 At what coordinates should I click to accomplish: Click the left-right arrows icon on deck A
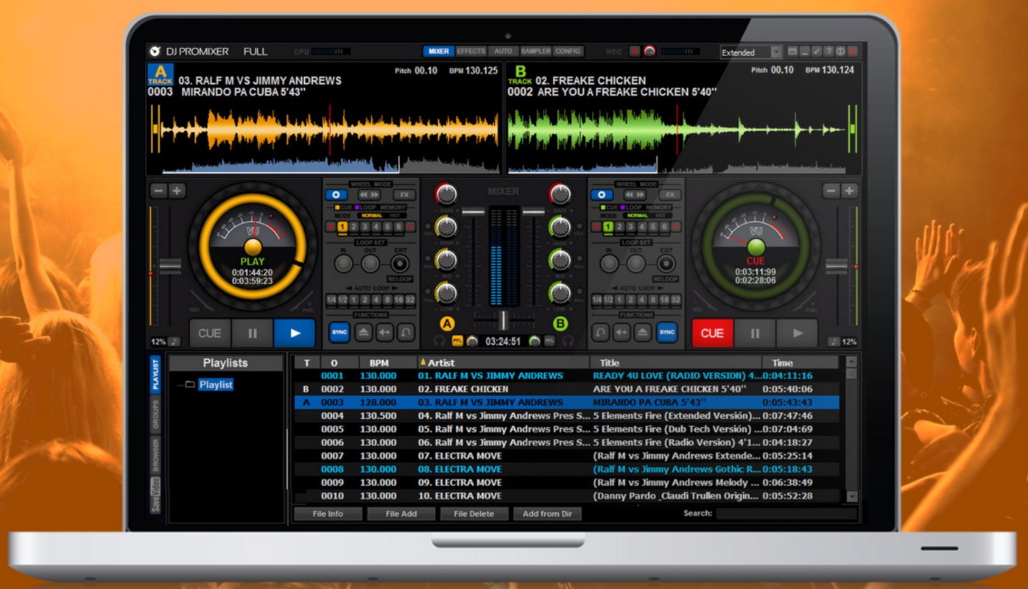pos(384,333)
